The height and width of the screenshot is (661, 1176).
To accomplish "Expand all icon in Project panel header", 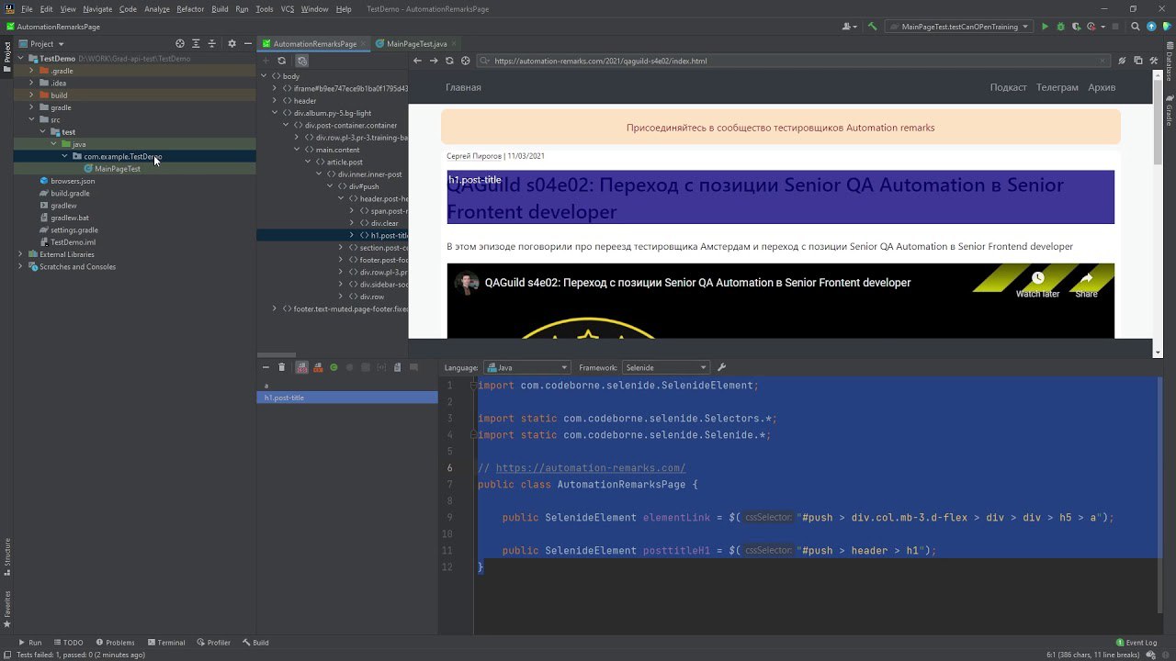I will (196, 43).
